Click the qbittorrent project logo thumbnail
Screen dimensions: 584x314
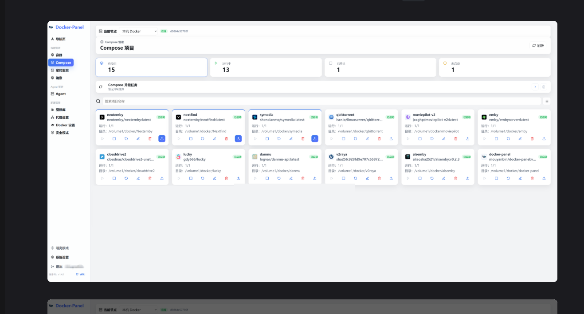[331, 117]
